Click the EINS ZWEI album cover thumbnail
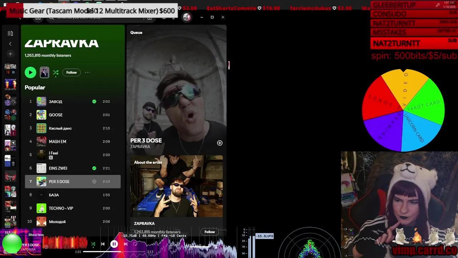The image size is (458, 258). pos(42,168)
